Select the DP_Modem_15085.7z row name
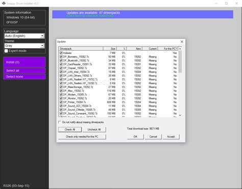 75,94
